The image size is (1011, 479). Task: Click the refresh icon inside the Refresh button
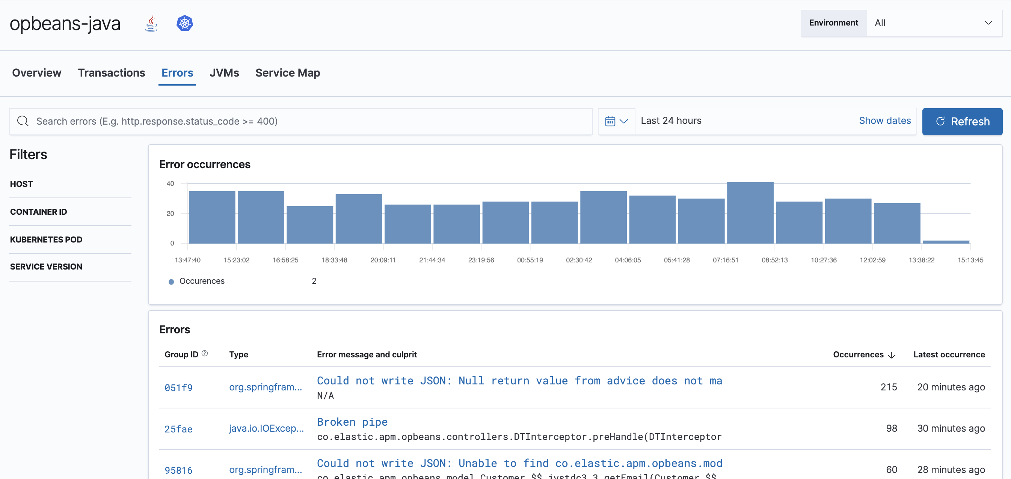[941, 121]
